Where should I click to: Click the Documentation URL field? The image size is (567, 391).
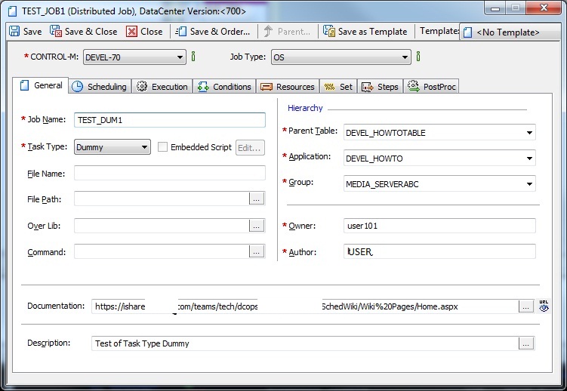pyautogui.click(x=305, y=306)
